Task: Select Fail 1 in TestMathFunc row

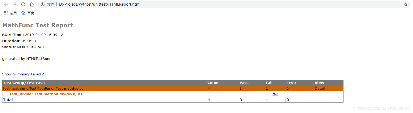Action: point(267,88)
